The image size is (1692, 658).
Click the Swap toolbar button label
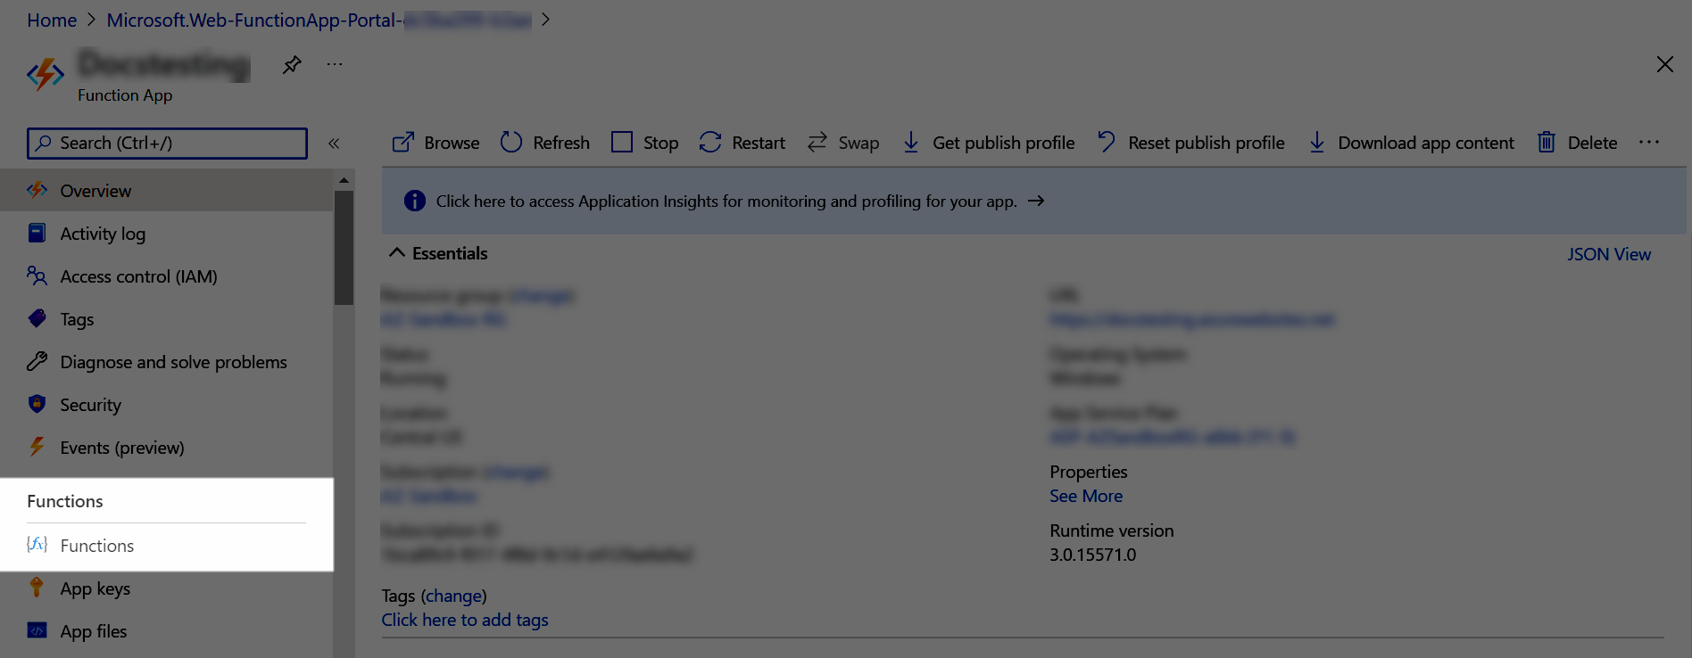point(858,143)
